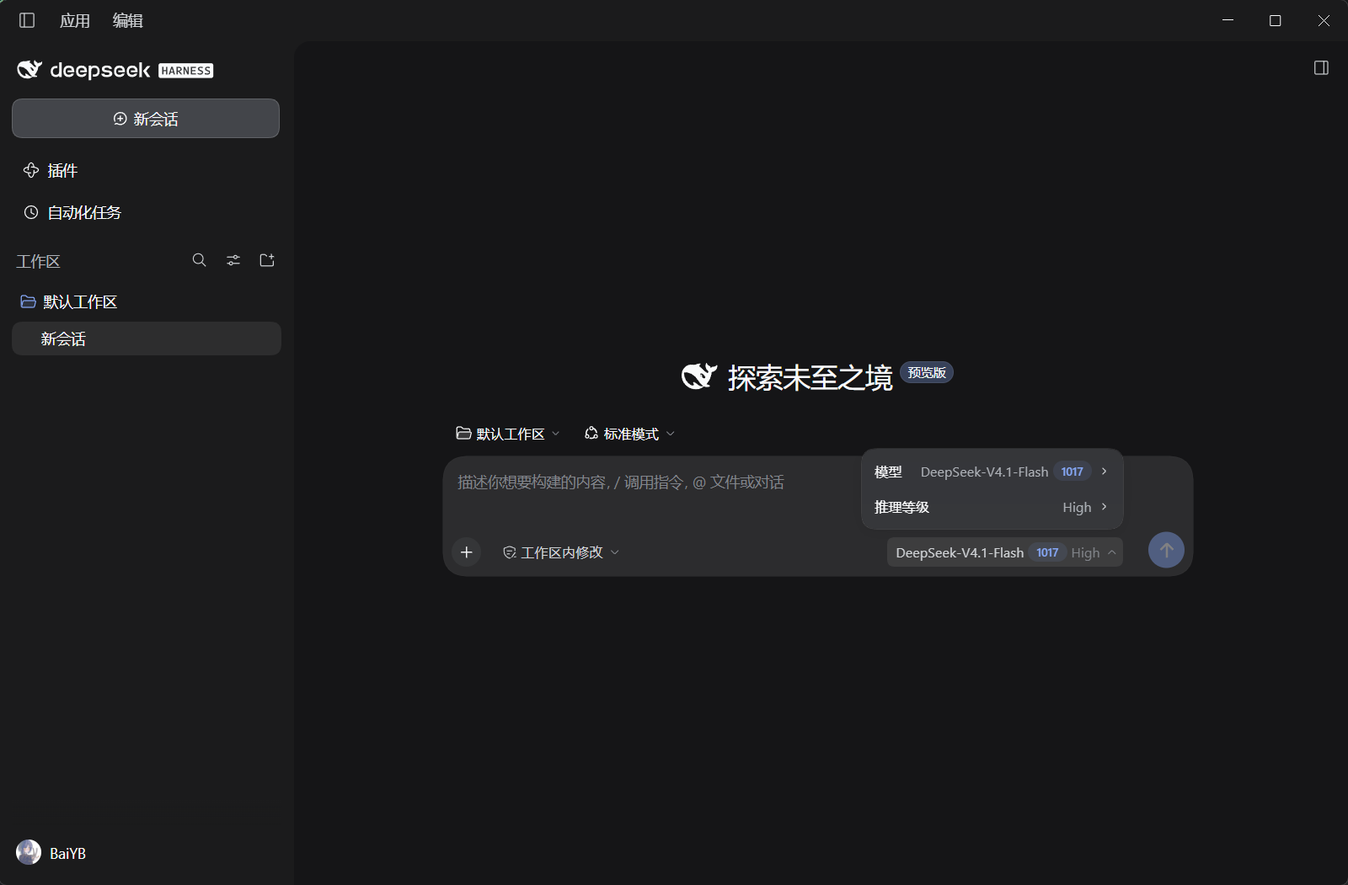
Task: Maximize the application window
Action: click(x=1276, y=20)
